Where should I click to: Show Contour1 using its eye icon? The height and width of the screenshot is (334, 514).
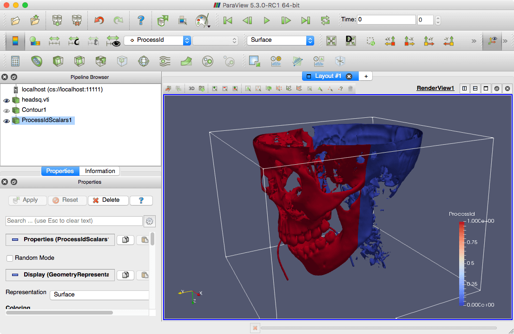[7, 110]
